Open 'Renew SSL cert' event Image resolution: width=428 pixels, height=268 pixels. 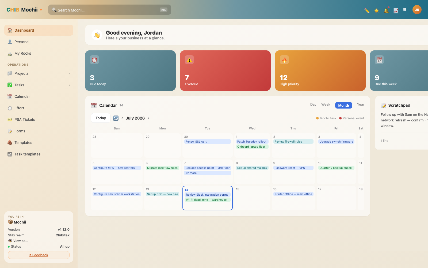(208, 142)
